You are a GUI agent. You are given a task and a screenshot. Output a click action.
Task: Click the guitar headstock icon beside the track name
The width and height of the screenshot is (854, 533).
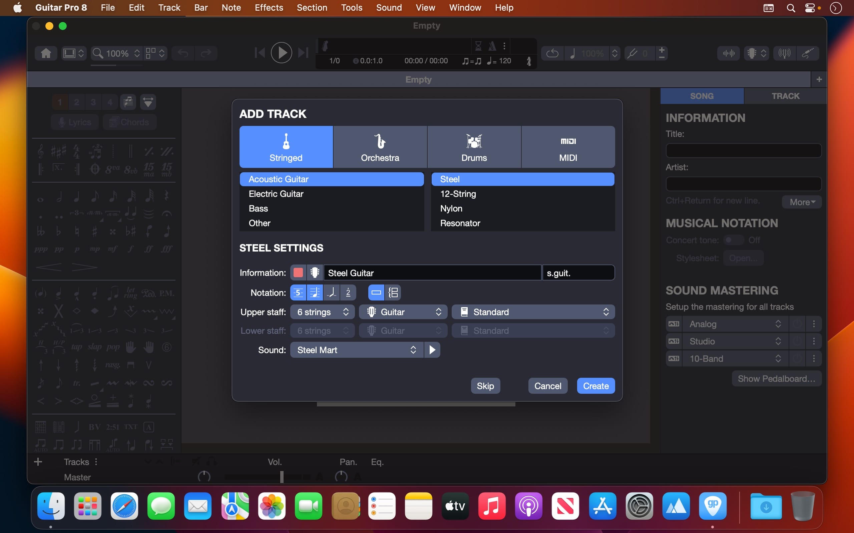[315, 272]
